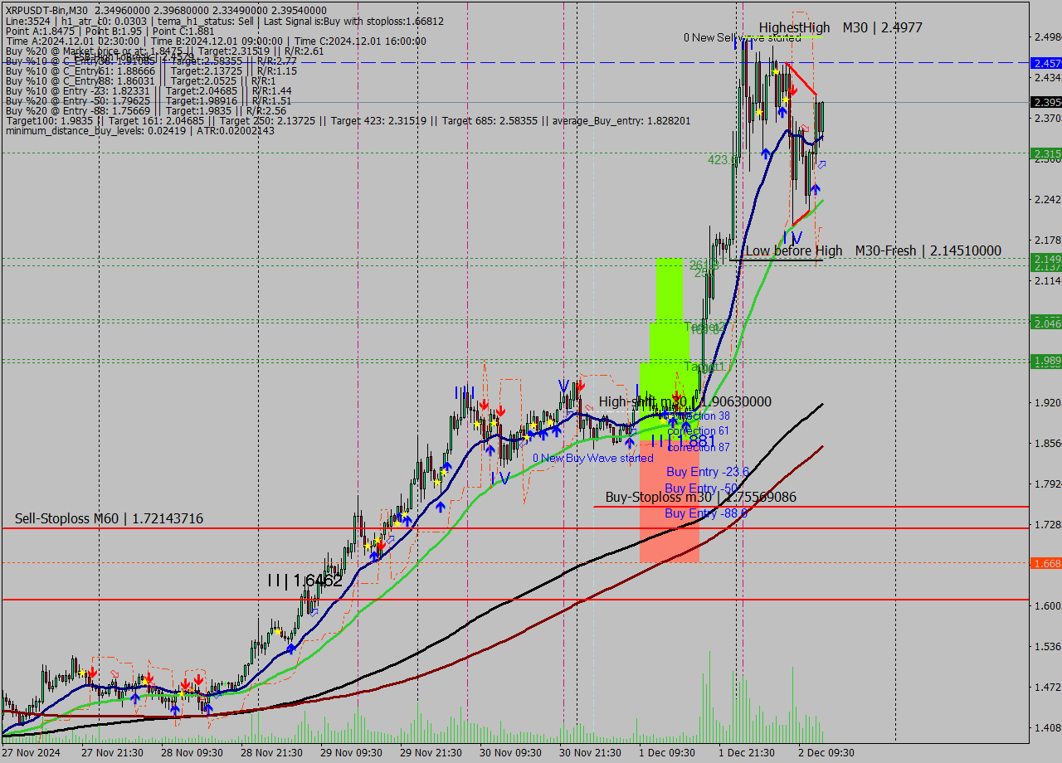Select the '30 Nov 21:30' time label
1062x763 pixels.
[590, 753]
